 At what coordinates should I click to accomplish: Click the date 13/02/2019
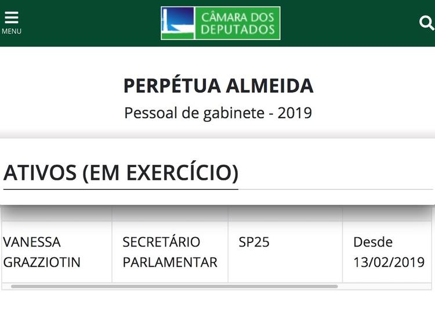click(389, 262)
